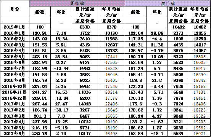Click the cell showing 16021

pos(200,134)
